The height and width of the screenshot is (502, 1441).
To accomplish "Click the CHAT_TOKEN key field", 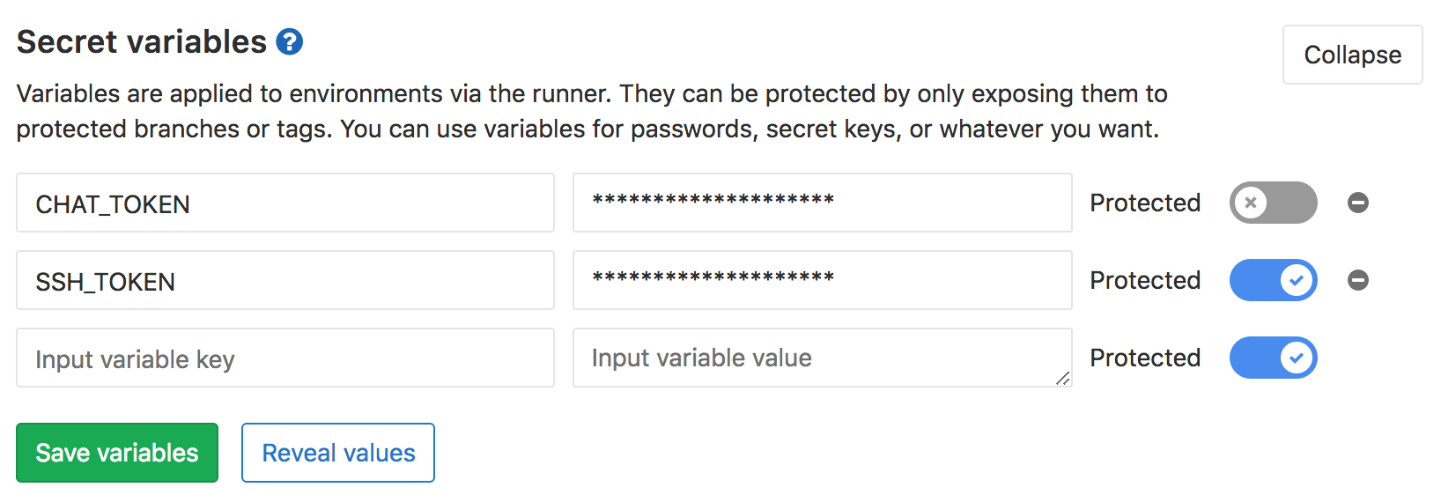I will click(x=285, y=203).
